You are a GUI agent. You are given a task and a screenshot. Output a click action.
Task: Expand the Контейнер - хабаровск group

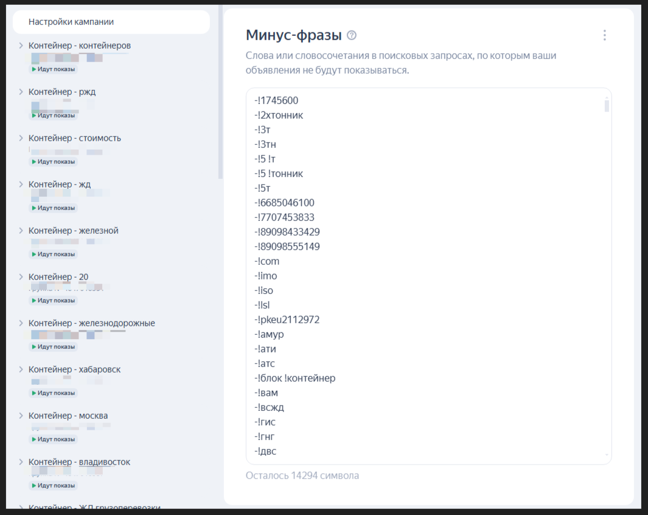click(x=21, y=370)
